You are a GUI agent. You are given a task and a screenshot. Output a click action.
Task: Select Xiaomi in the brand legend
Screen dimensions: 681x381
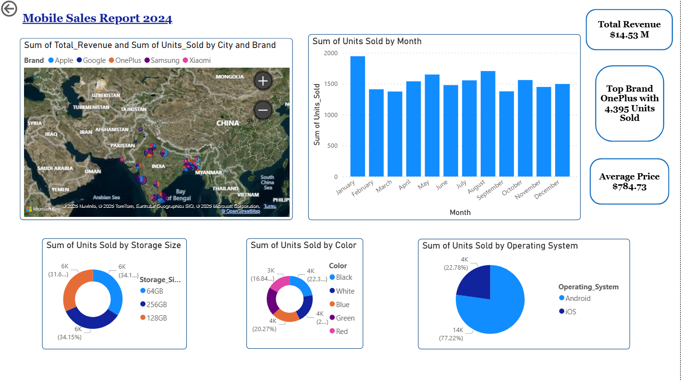click(196, 60)
